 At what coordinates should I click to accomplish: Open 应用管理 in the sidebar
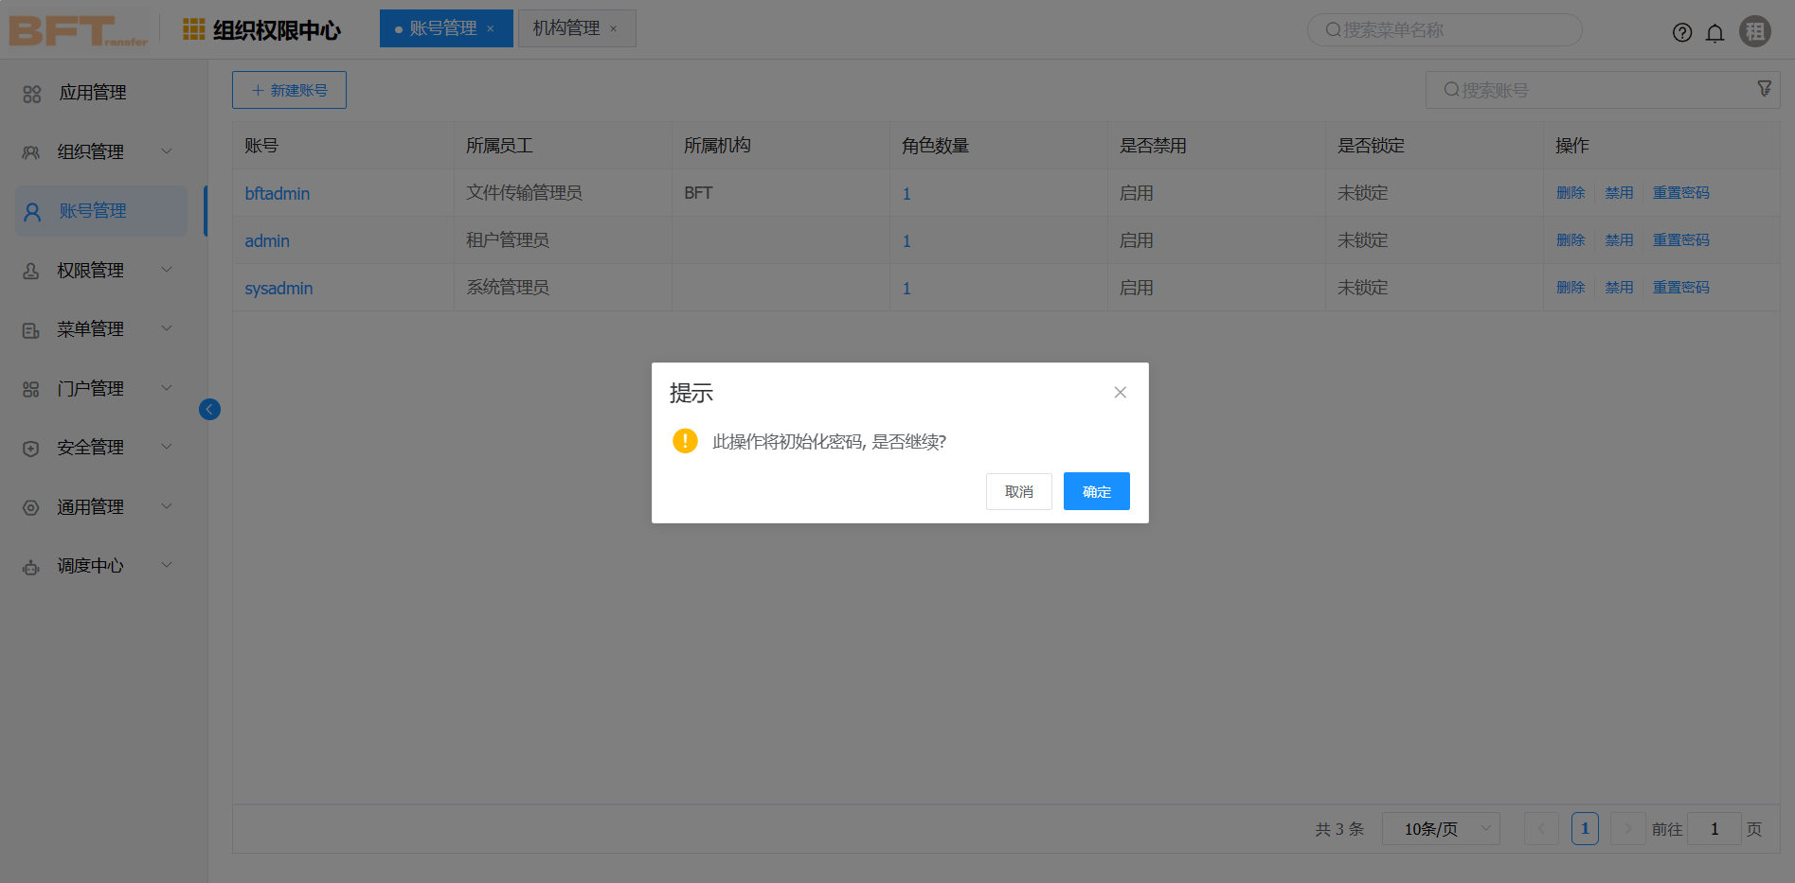click(93, 93)
